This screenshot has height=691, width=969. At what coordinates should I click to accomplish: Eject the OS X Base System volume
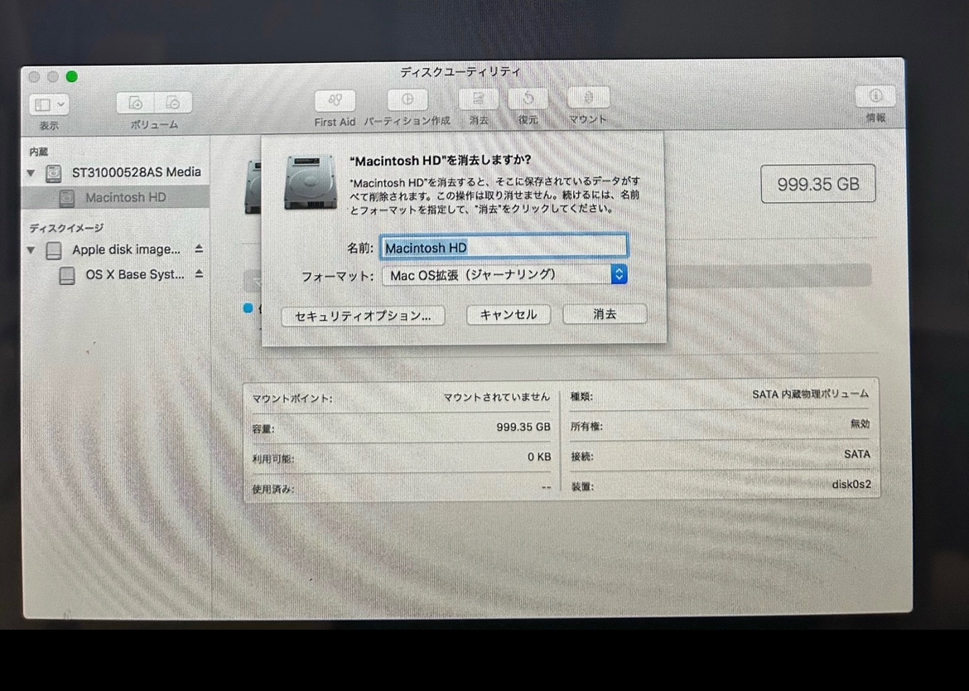pyautogui.click(x=199, y=273)
